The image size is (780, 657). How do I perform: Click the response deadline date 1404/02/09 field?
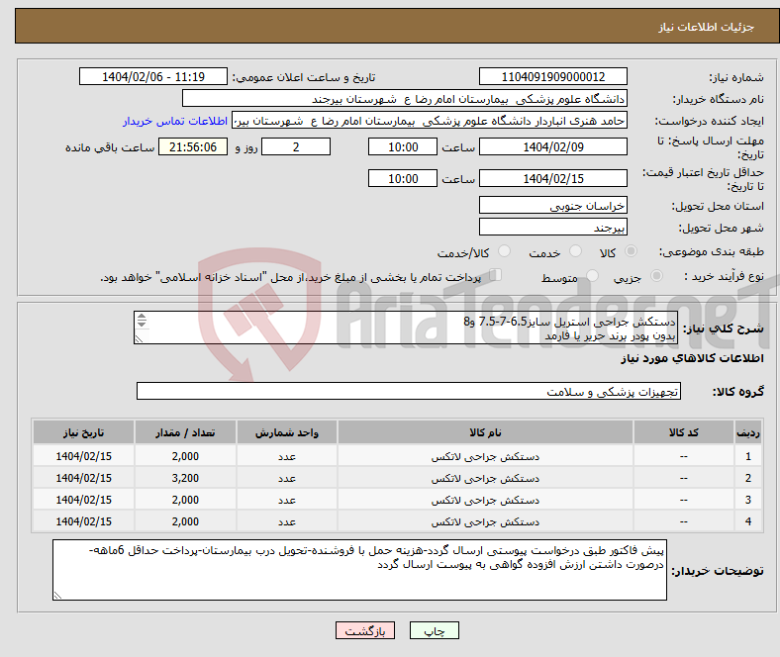[552, 146]
